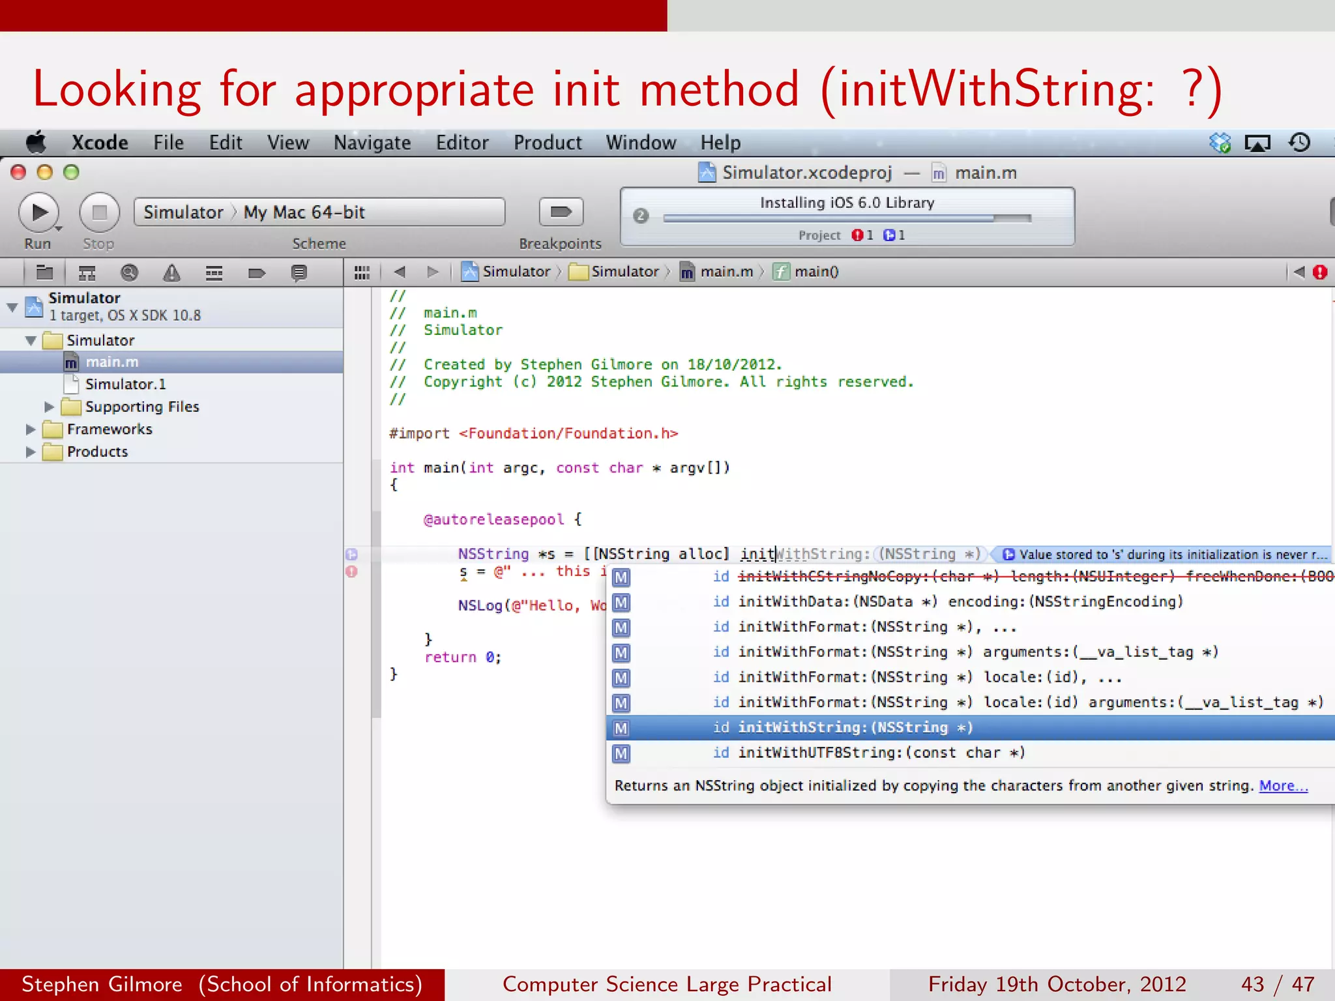Click the Dropbox menu bar icon

click(1220, 142)
